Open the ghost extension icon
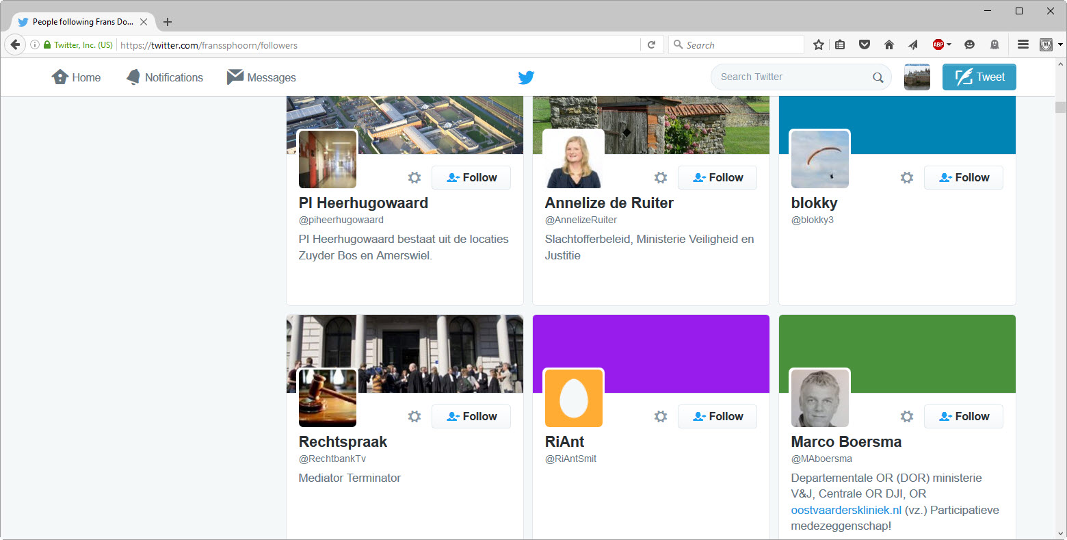Screen dimensions: 1067x540 [x=994, y=45]
